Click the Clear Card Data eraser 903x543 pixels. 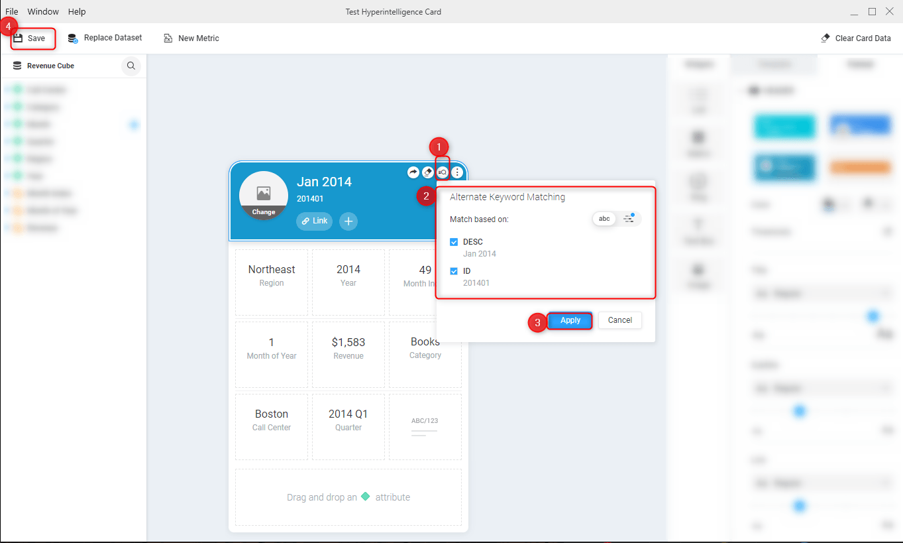coord(856,38)
